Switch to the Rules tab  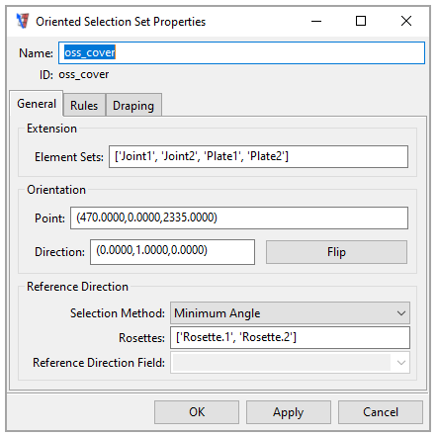pos(84,106)
